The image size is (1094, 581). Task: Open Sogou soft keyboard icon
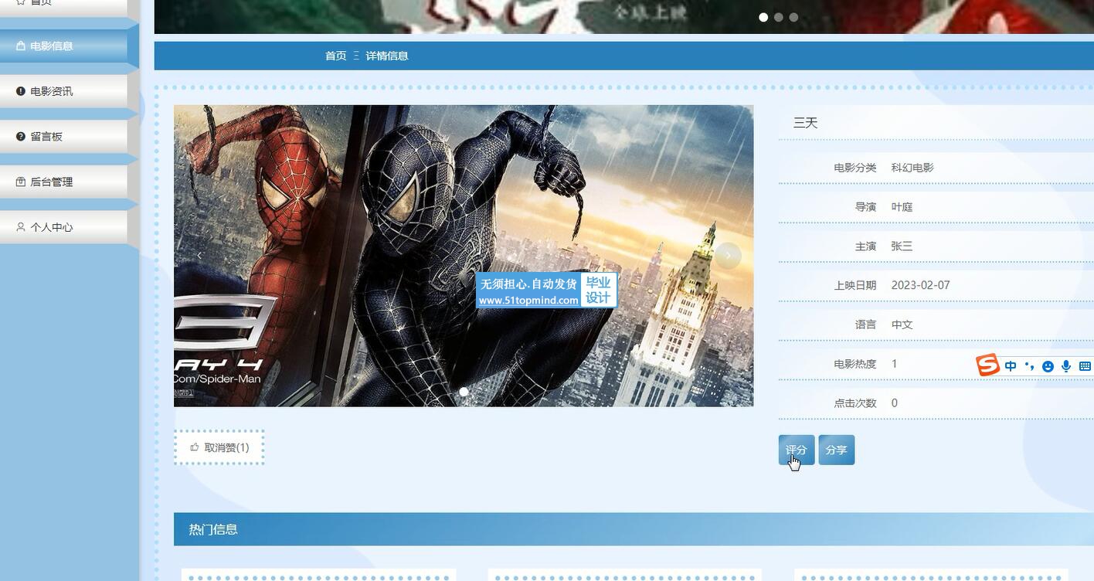coord(1085,366)
